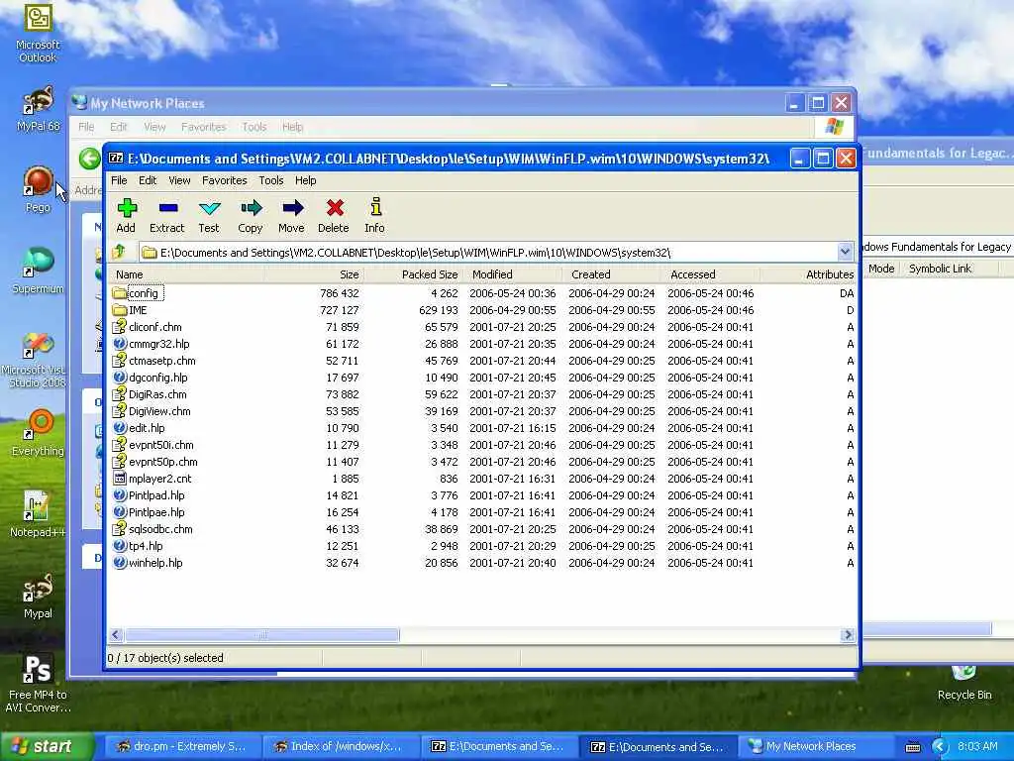Select the file DigiView.chm
The height and width of the screenshot is (761, 1014).
coord(159,411)
